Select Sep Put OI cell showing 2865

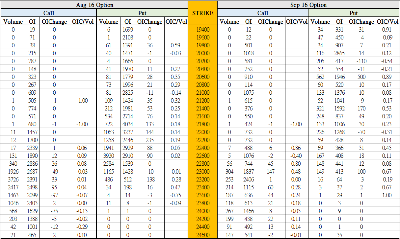coord(339,53)
